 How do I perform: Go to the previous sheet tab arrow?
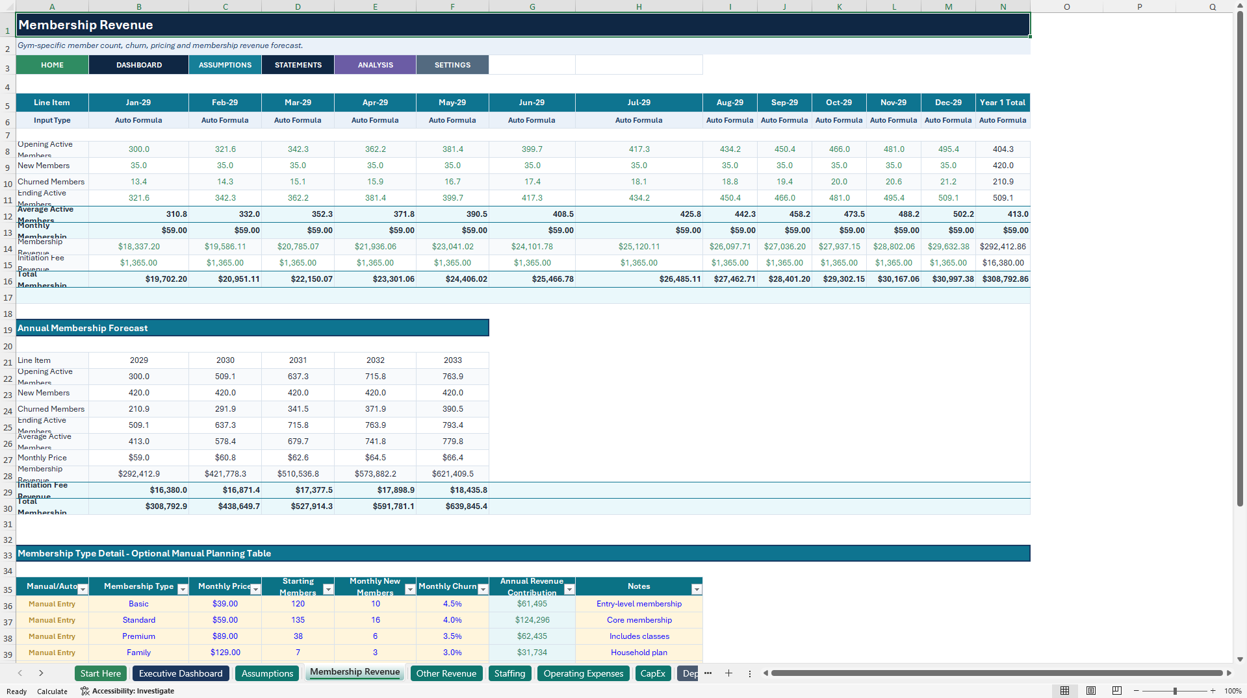tap(20, 673)
